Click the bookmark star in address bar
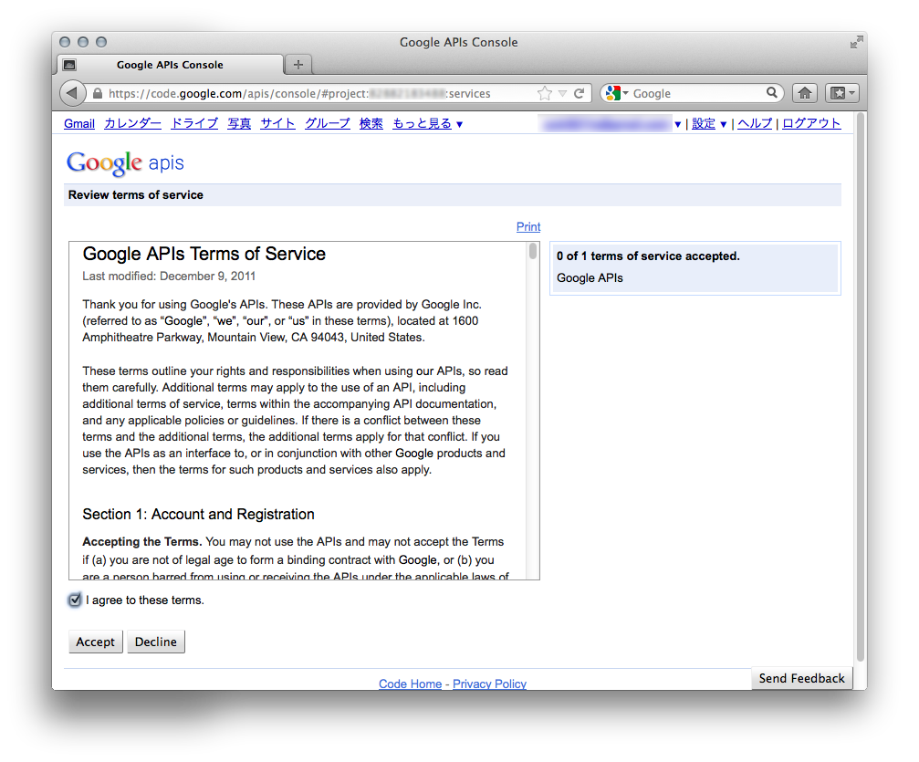This screenshot has width=919, height=762. (545, 92)
